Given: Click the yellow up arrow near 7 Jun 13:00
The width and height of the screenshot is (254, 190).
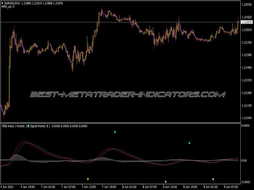Looking at the screenshot, I should click(88, 179).
